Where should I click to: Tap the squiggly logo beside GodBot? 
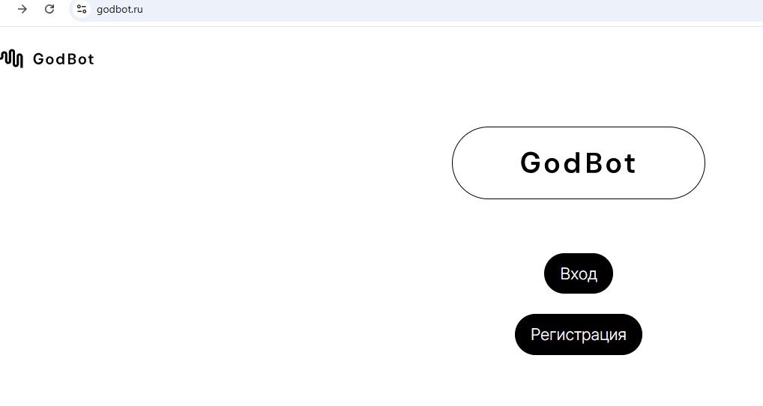[12, 58]
